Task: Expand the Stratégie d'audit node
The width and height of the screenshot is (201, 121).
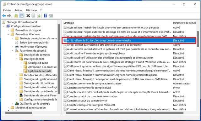Action: click(21, 63)
